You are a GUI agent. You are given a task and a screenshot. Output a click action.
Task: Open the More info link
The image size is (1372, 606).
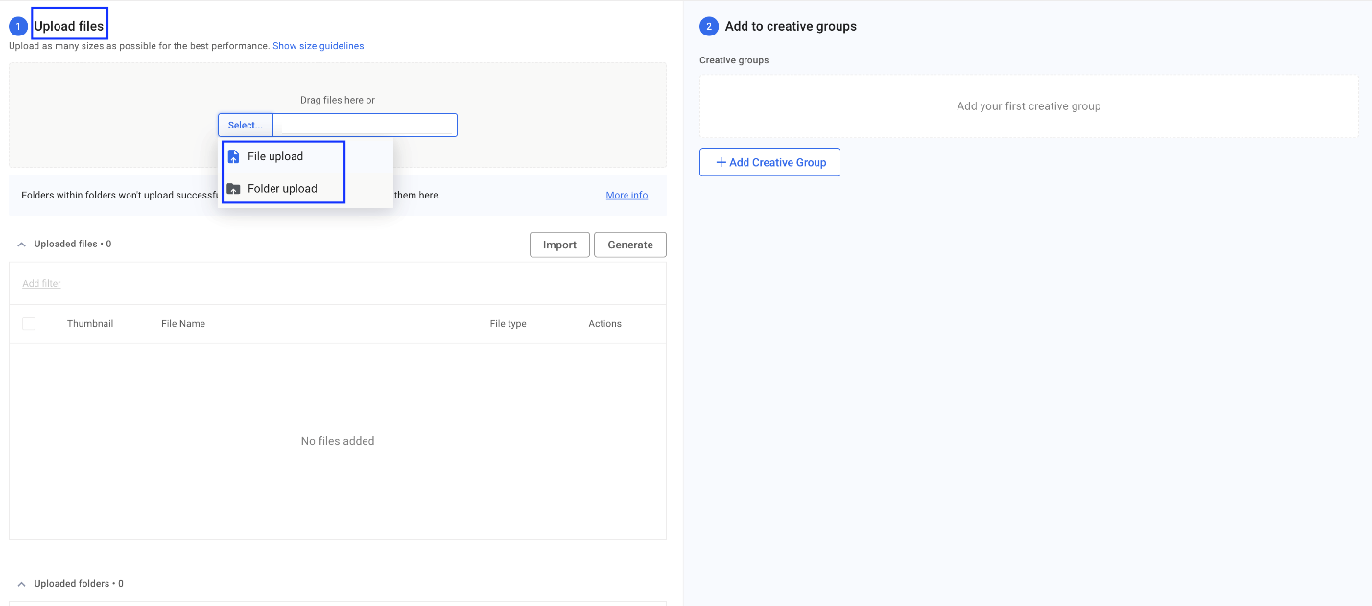627,196
